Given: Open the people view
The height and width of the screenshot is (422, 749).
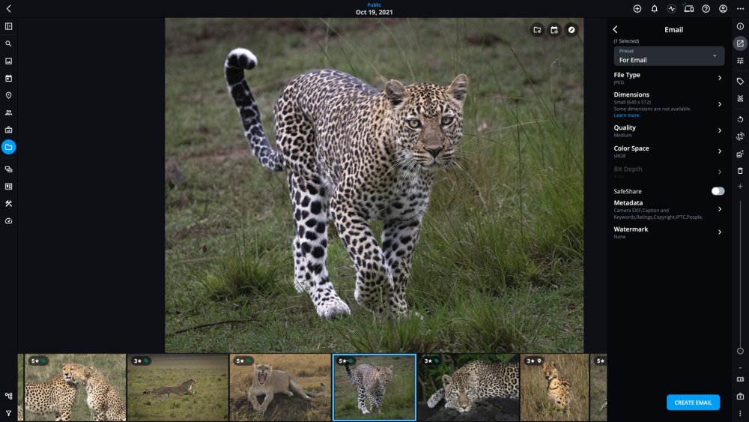Looking at the screenshot, I should click(8, 112).
